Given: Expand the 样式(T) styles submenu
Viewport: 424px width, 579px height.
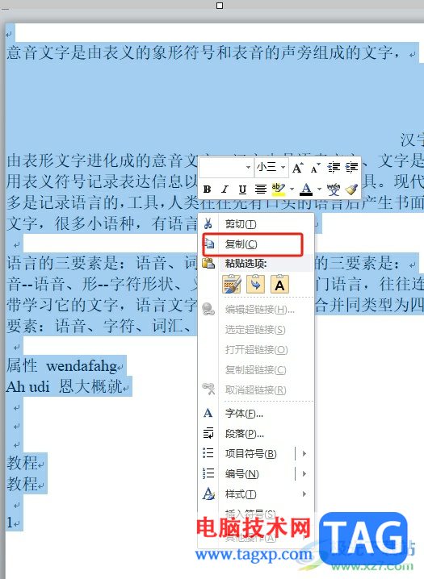Looking at the screenshot, I should click(x=256, y=494).
